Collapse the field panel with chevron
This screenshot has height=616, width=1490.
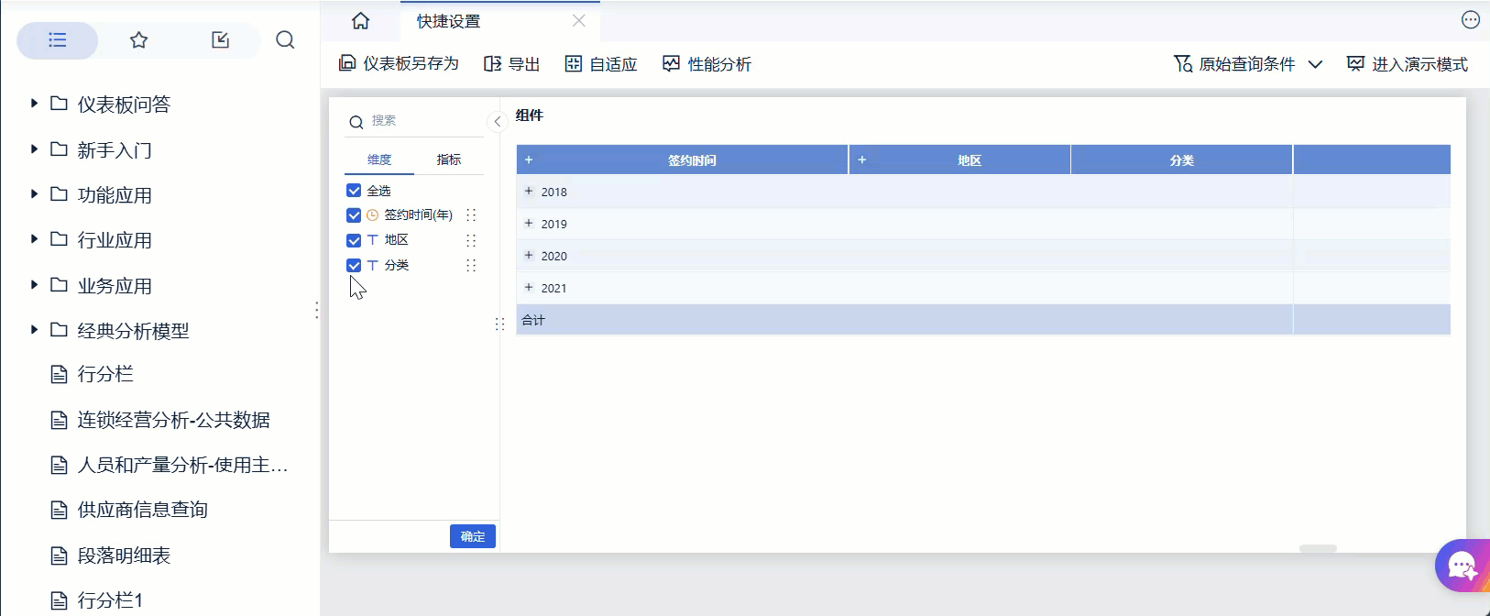(497, 121)
